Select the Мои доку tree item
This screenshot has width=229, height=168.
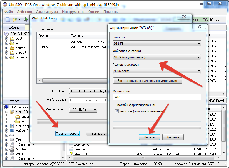pyautogui.click(x=22, y=126)
